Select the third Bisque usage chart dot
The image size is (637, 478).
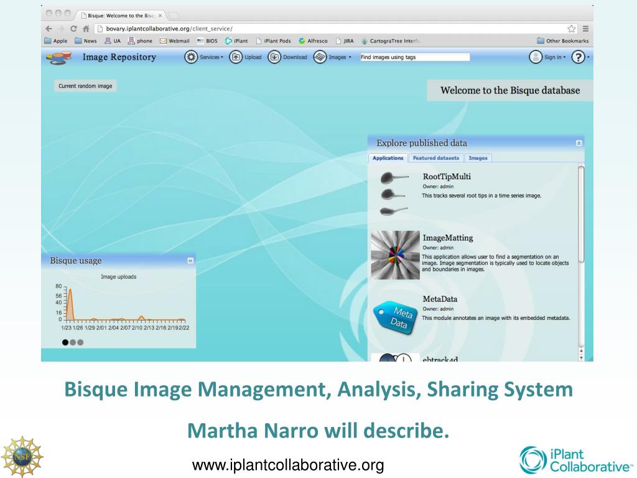(x=80, y=342)
